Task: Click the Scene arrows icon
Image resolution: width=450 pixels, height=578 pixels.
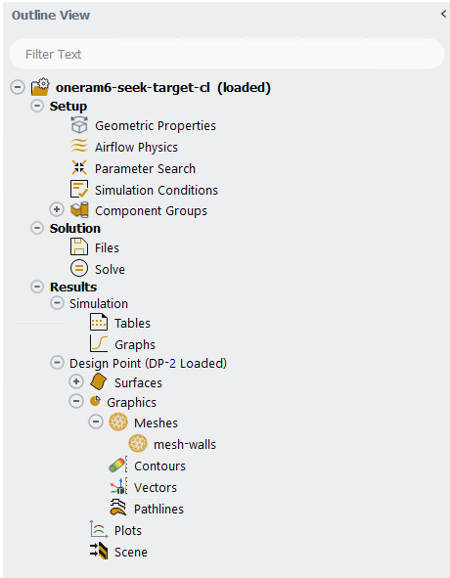Action: [x=99, y=551]
